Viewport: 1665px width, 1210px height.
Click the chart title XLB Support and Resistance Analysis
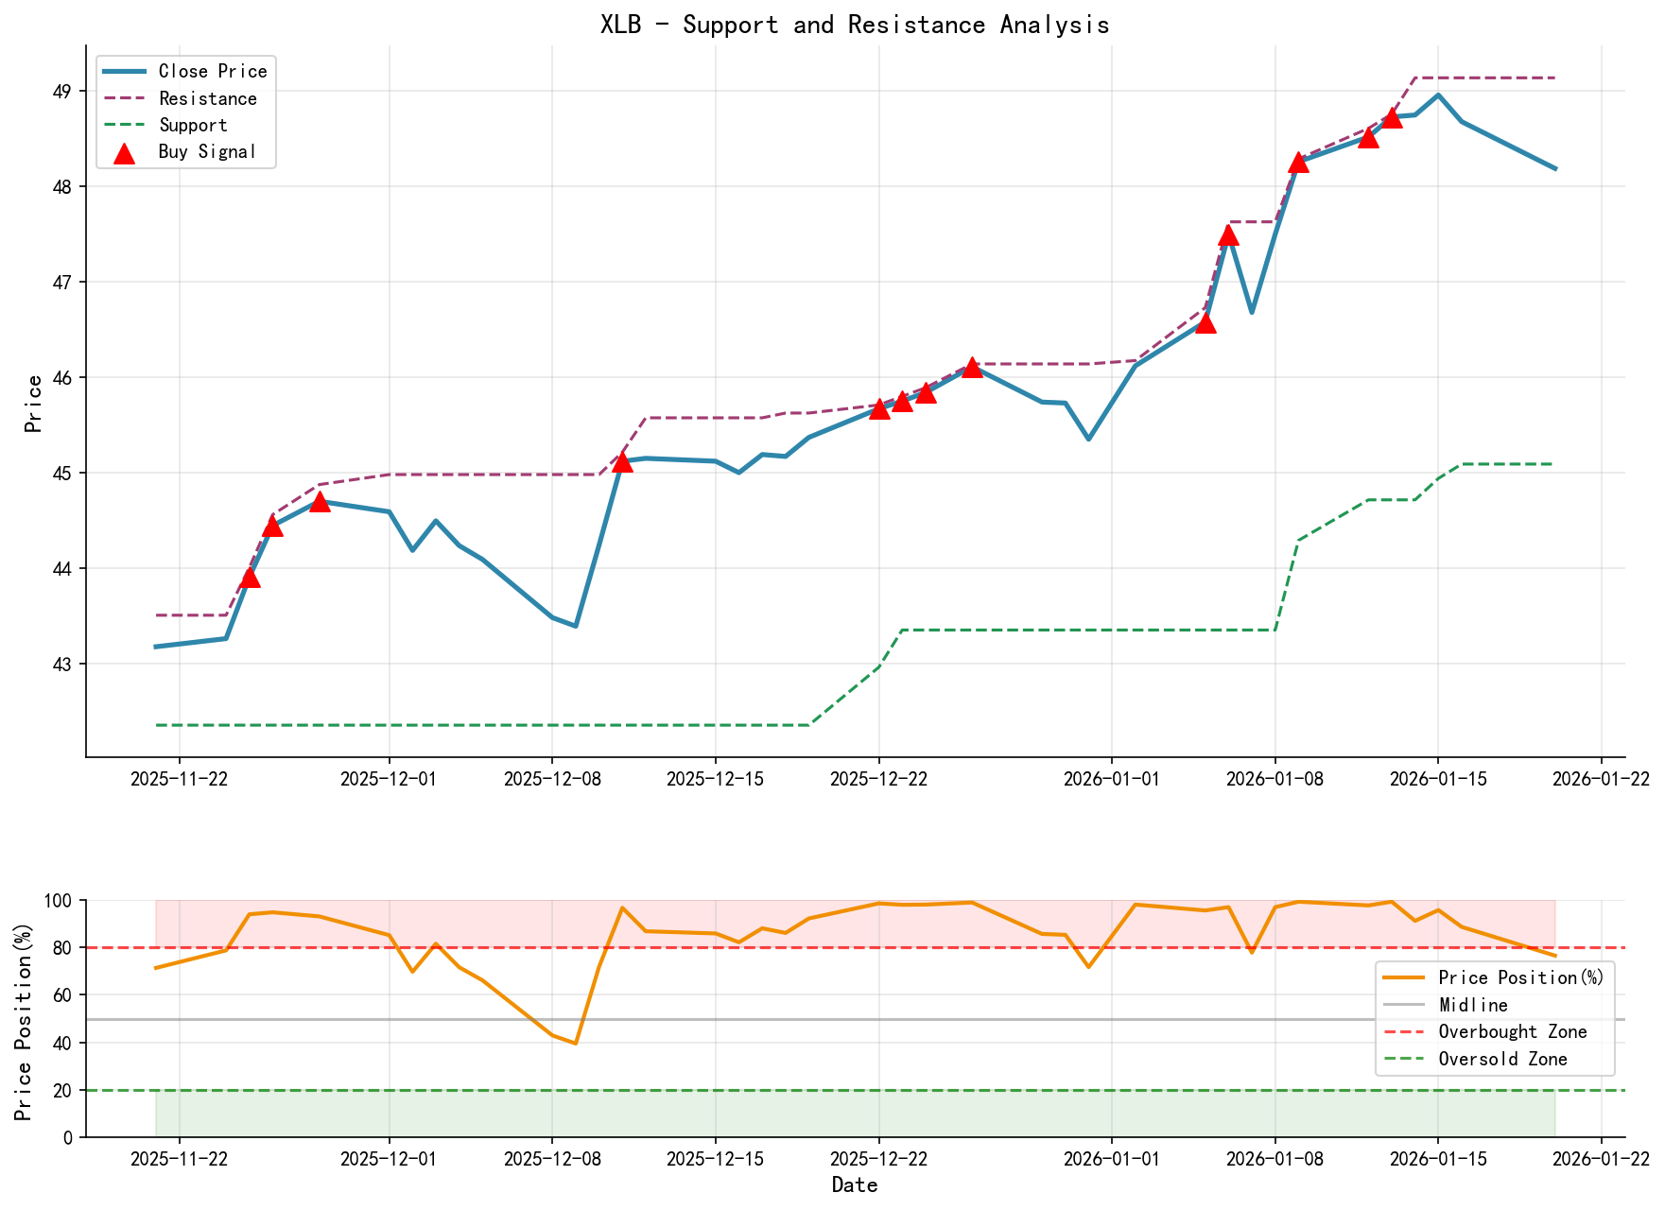[x=856, y=24]
